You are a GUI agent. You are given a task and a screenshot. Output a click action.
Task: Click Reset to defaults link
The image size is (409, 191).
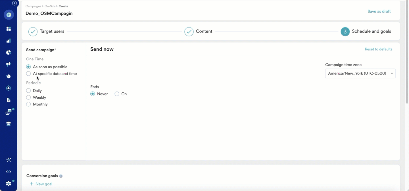tap(378, 49)
